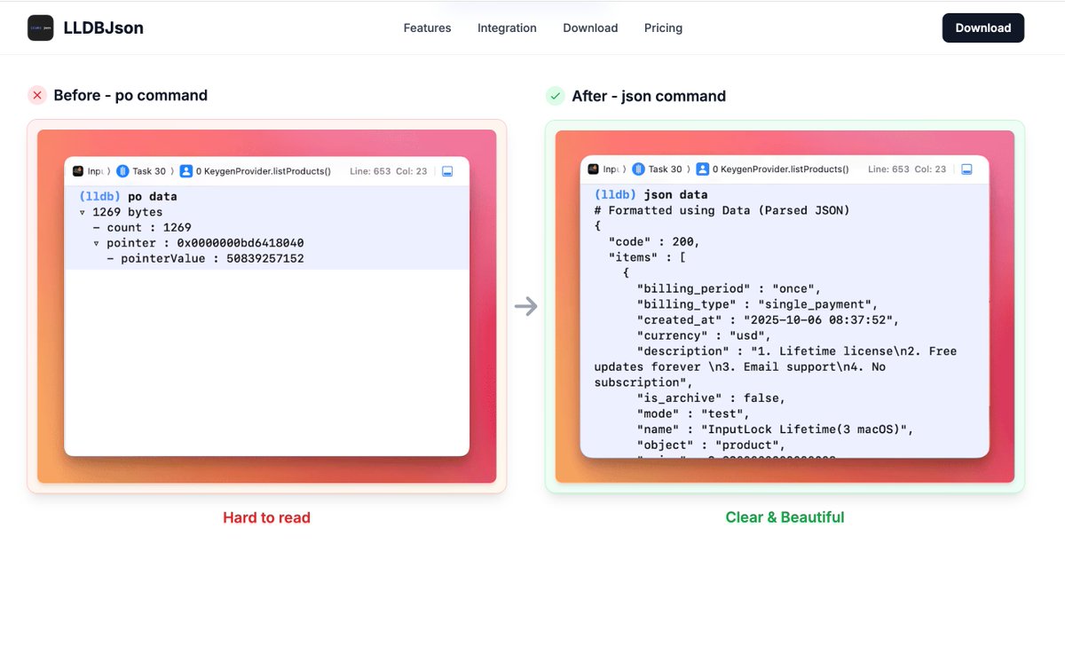
Task: Click the '"billing_period" : "once"' line
Action: click(729, 288)
